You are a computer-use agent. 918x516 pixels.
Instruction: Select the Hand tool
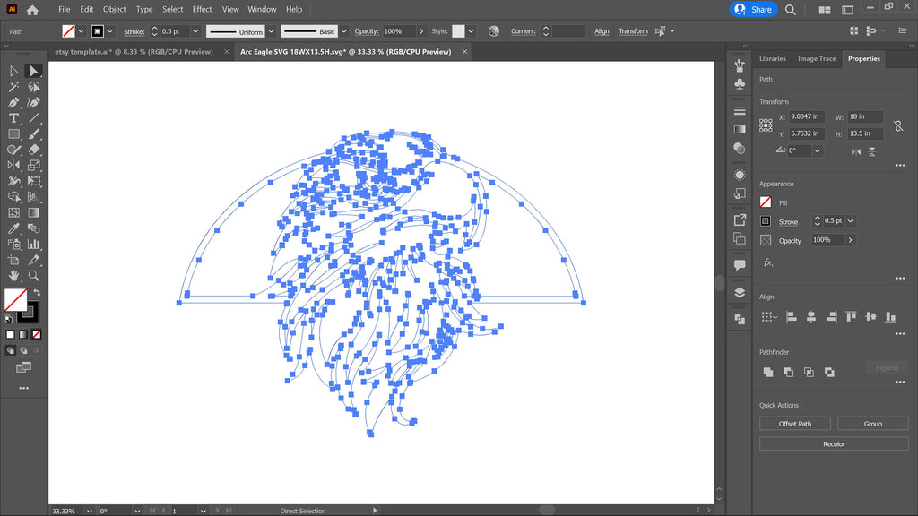[13, 276]
